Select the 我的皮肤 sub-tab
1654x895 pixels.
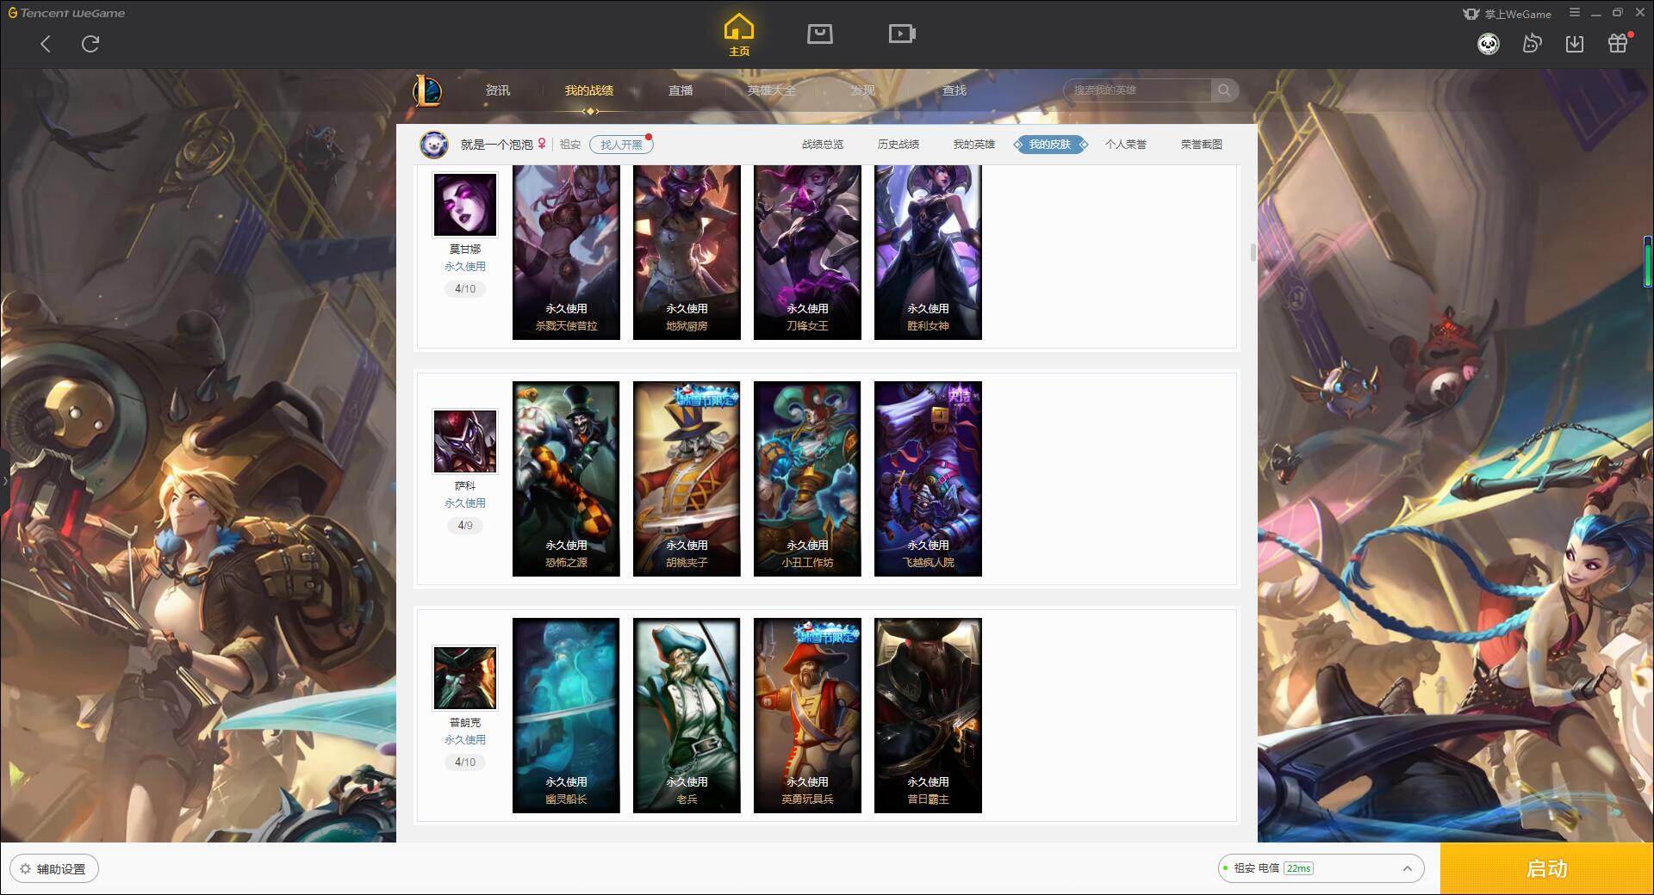click(1050, 145)
